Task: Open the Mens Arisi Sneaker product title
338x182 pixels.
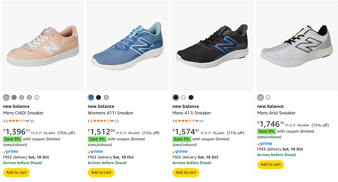Action: [276, 113]
